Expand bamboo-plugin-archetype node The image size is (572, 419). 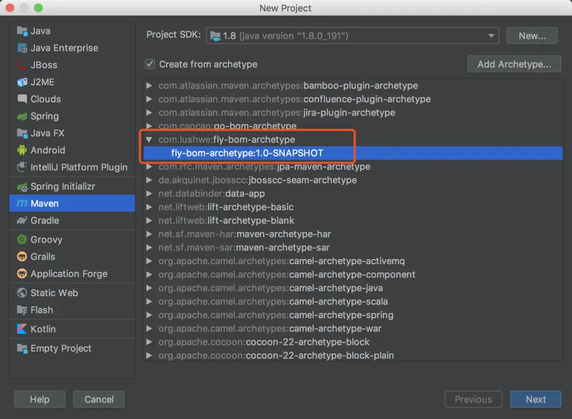click(x=149, y=86)
